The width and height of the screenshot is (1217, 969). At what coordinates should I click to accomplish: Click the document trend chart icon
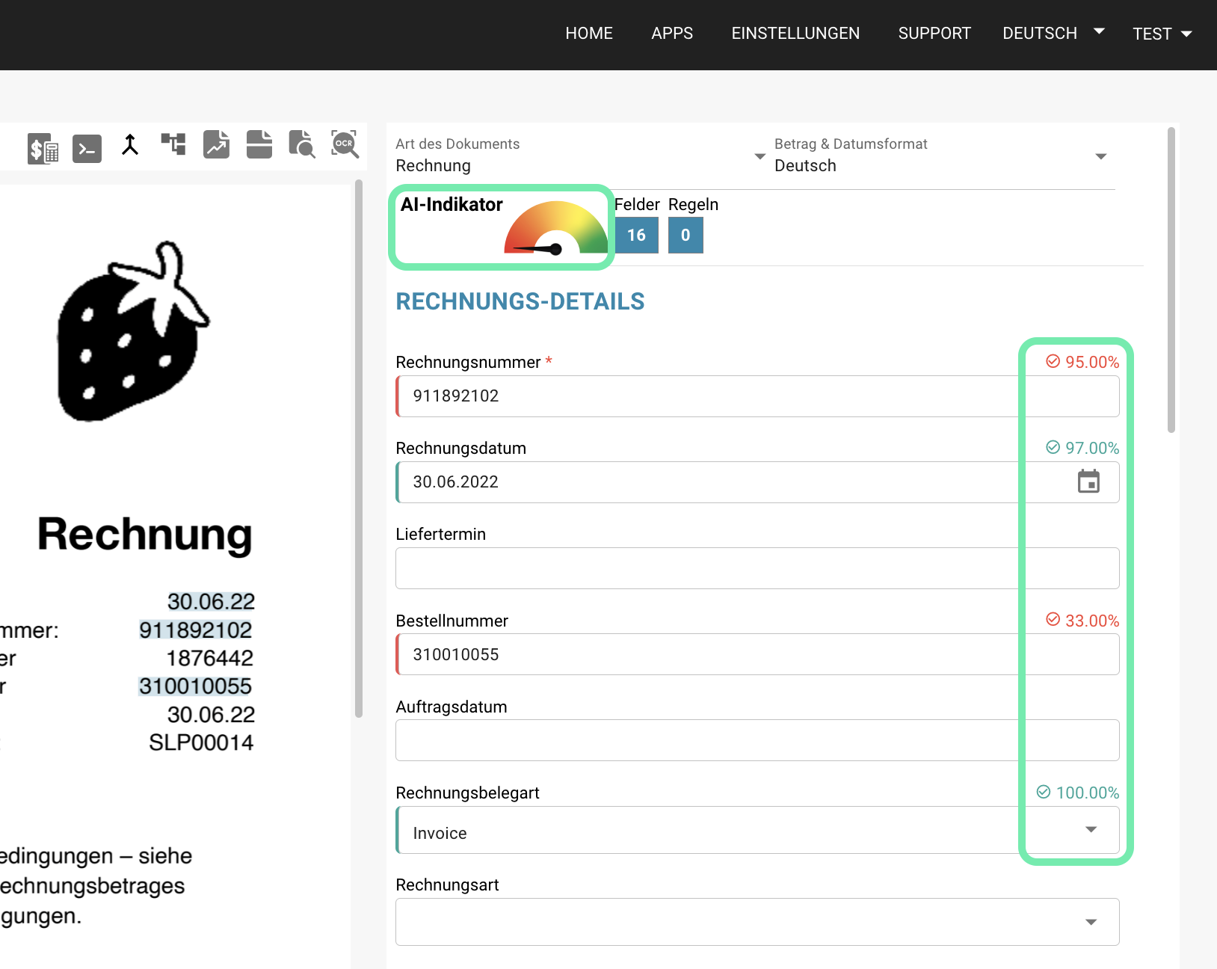point(216,144)
